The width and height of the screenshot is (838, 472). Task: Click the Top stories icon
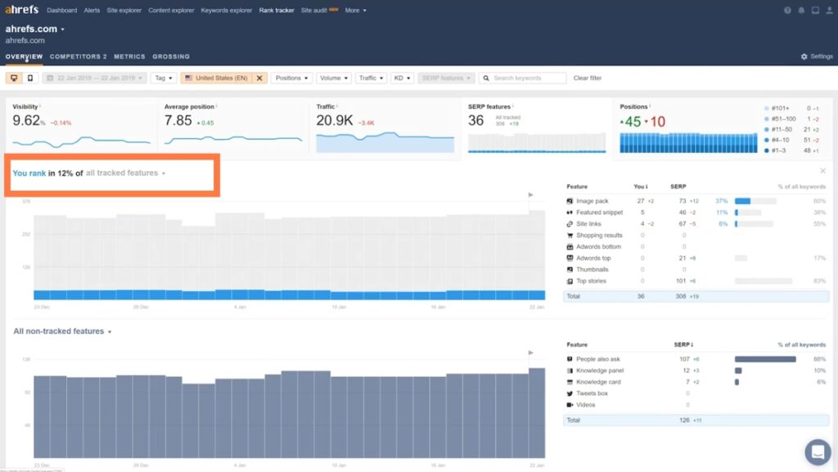(x=570, y=281)
